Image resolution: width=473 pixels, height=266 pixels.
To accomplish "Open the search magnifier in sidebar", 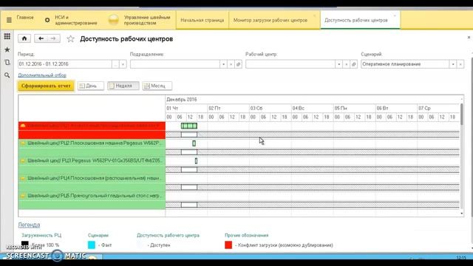I will (x=7, y=75).
